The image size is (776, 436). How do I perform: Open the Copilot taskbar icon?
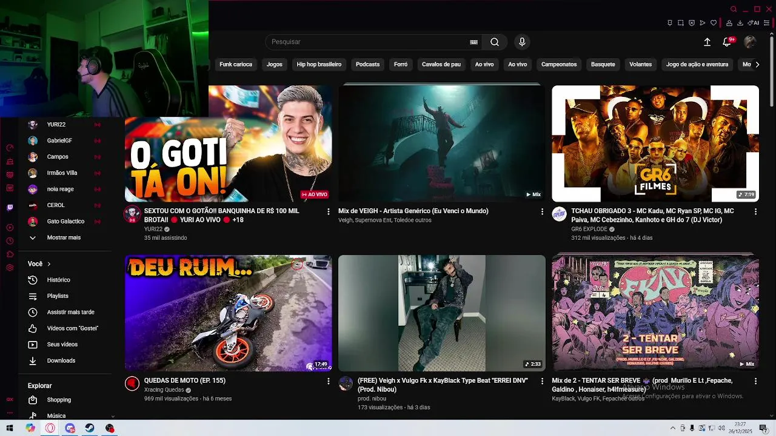(30, 428)
